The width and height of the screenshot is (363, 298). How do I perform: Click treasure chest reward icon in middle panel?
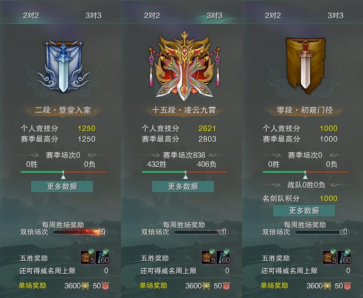(209, 257)
